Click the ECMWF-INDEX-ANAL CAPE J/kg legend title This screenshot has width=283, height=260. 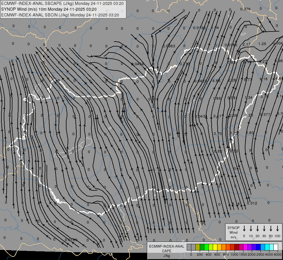pyautogui.click(x=167, y=251)
